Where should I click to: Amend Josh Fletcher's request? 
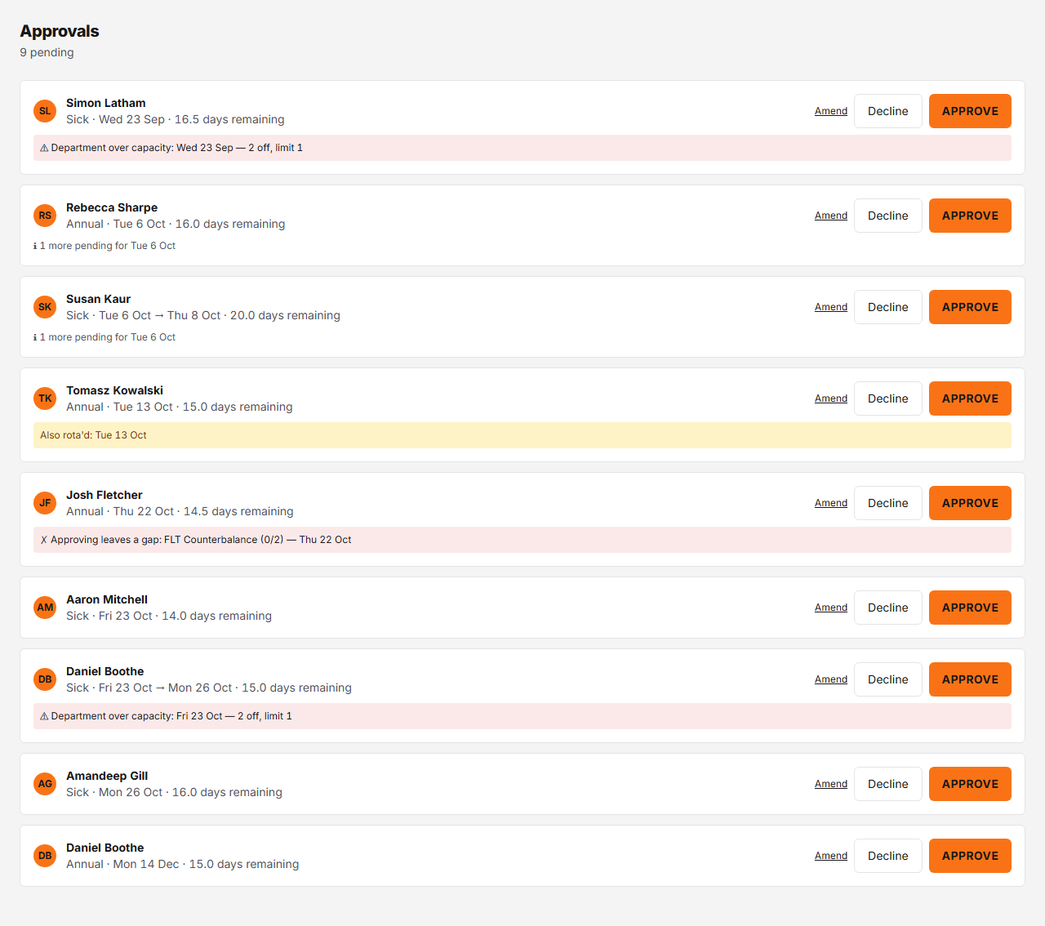831,503
